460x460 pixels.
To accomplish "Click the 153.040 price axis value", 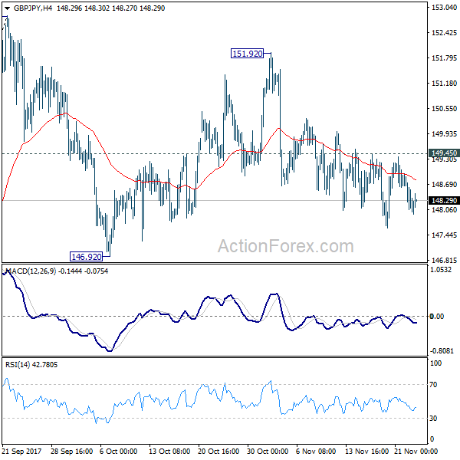I will coord(444,8).
